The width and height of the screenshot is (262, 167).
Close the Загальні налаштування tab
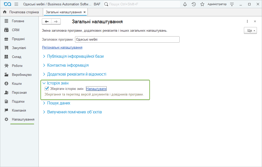click(84, 12)
